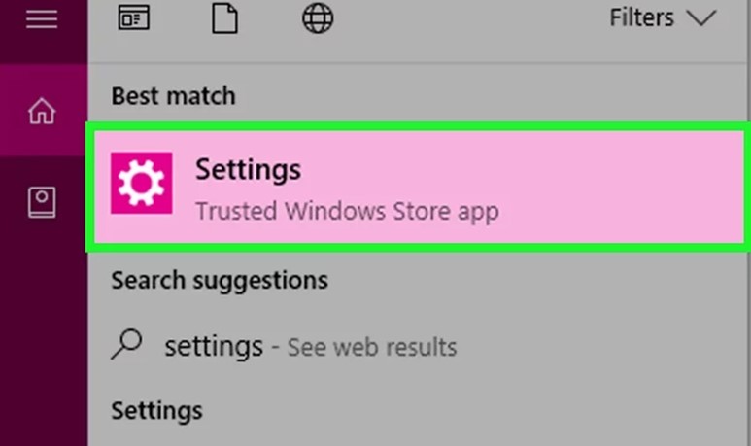Click the "See web results" link

pyautogui.click(x=372, y=347)
